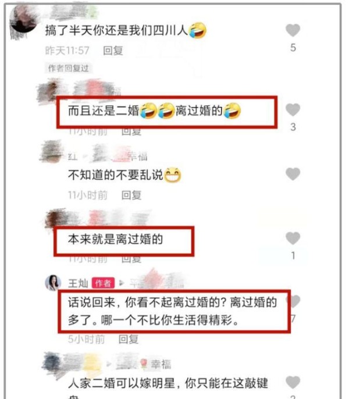Click the 本来就是离过婚的 comment text

click(115, 239)
